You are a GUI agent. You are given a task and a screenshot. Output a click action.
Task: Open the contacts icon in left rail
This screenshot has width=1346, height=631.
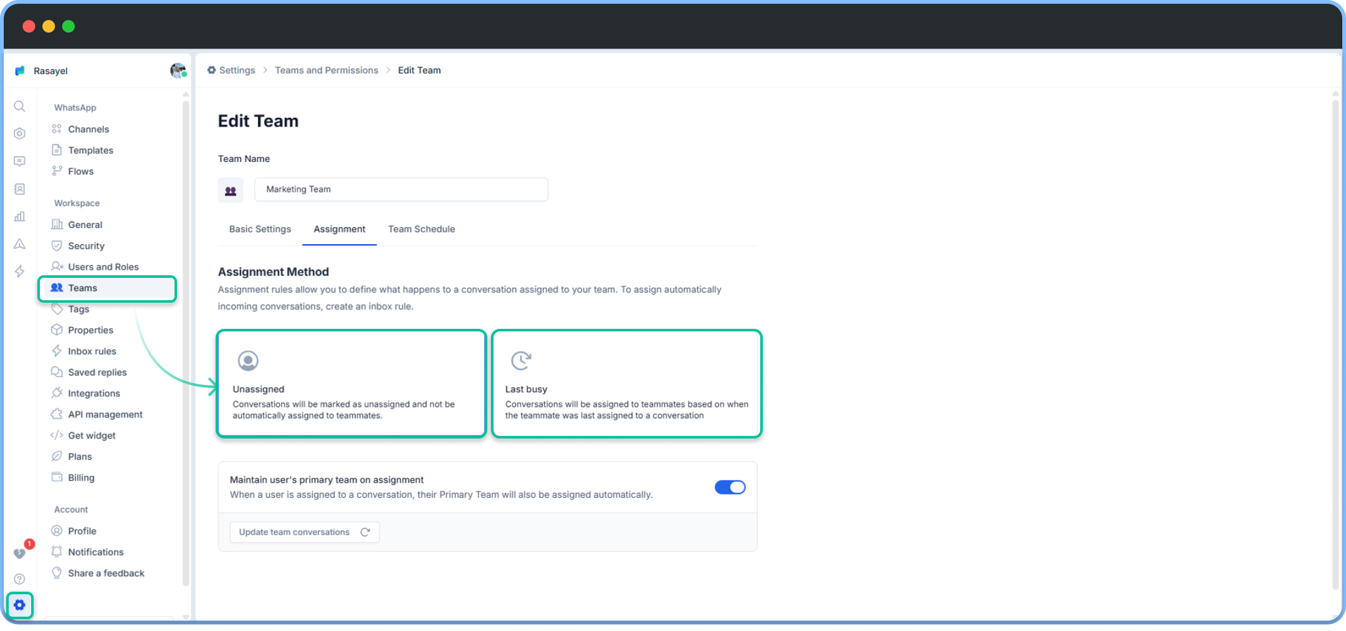coord(20,189)
